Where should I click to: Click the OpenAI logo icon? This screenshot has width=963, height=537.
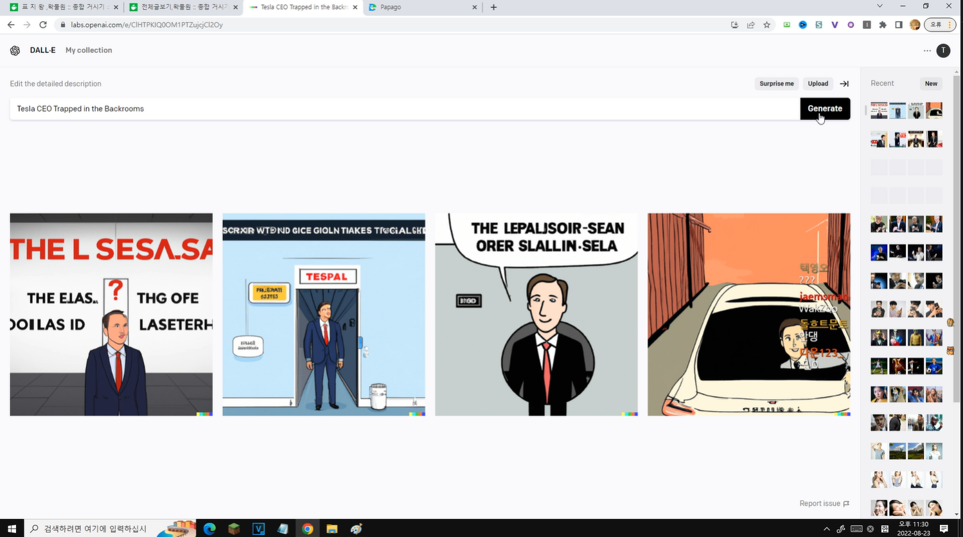coord(15,51)
